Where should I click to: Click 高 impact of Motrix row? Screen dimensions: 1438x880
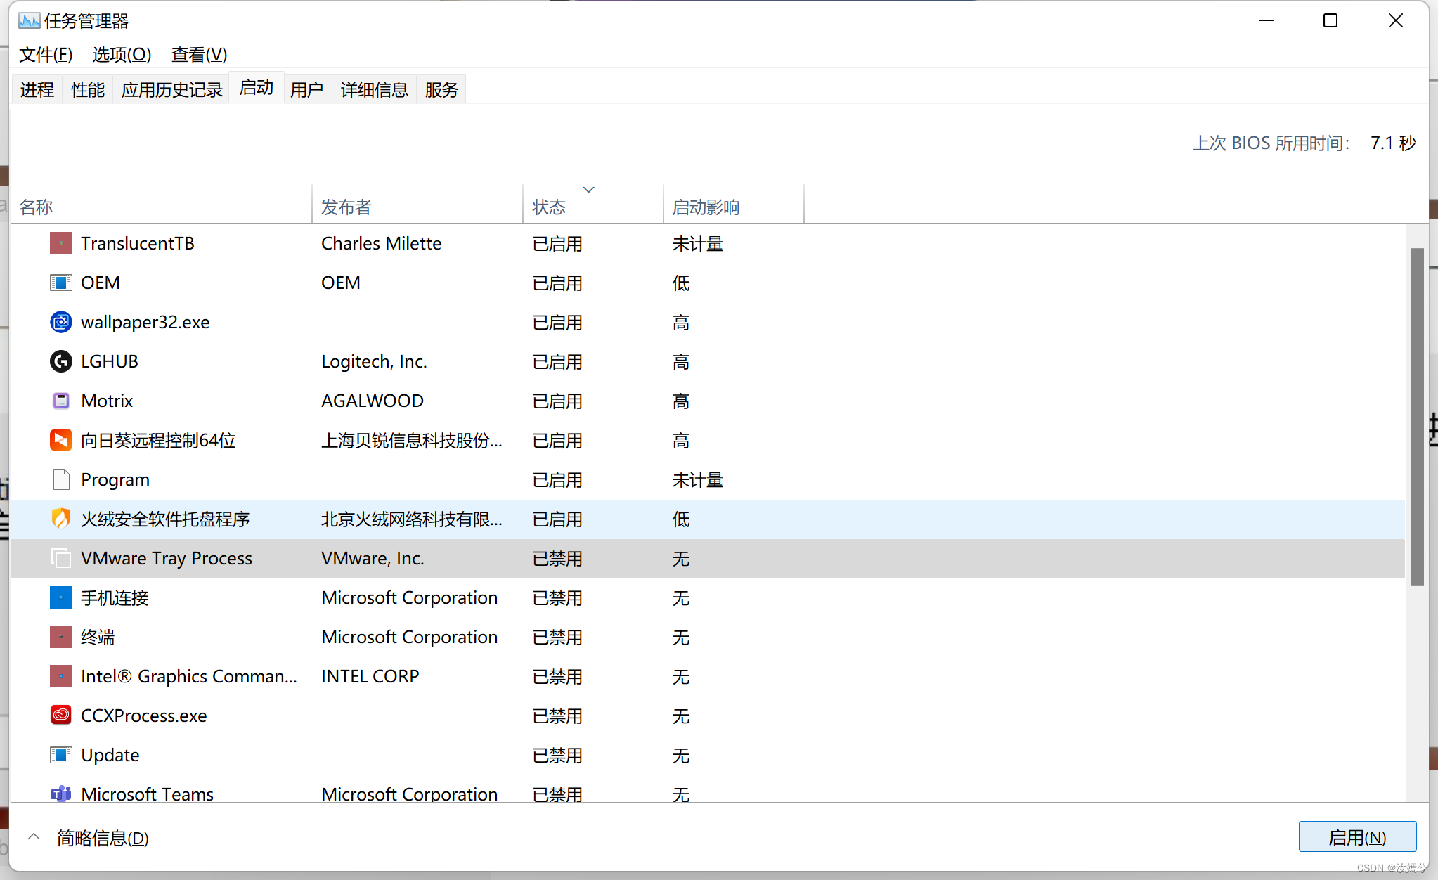(x=681, y=401)
